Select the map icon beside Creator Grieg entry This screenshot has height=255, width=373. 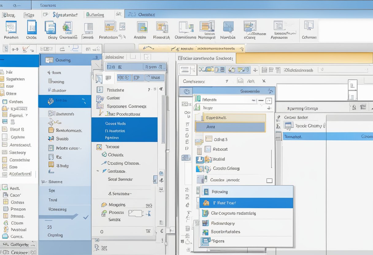pos(200,169)
